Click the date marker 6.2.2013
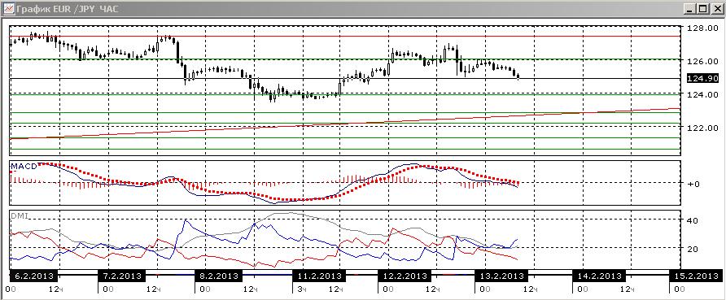This screenshot has height=300, width=726. pos(33,276)
